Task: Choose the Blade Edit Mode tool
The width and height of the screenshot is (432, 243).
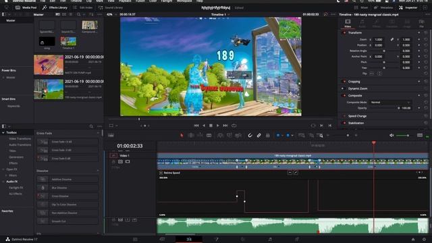Action: 209,135
